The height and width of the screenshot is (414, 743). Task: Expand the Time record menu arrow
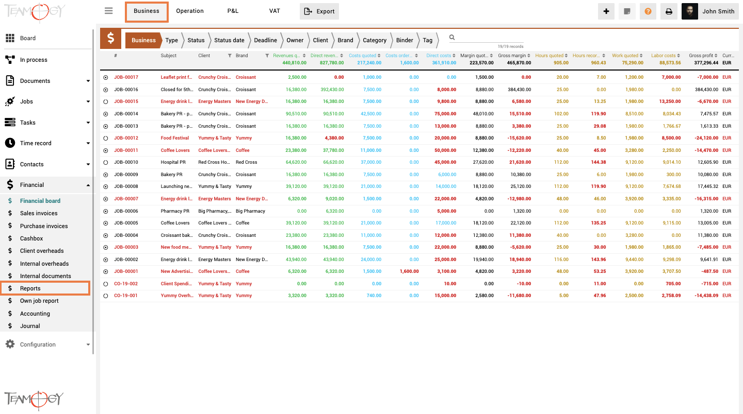click(x=88, y=144)
